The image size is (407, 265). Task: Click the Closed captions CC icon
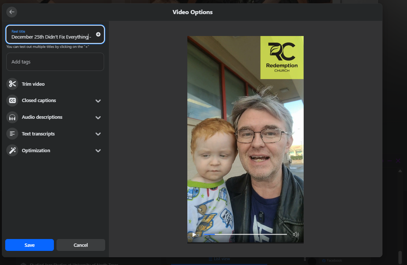[x=12, y=101]
